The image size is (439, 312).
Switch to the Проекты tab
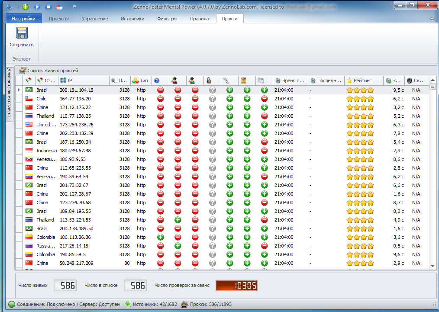[x=58, y=19]
